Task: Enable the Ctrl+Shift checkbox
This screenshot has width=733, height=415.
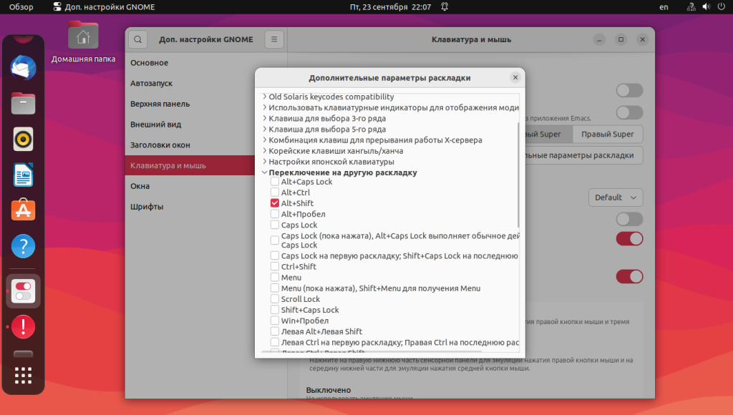Action: (275, 266)
